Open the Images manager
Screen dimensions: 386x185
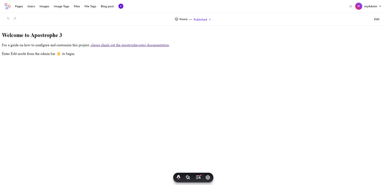44,7
